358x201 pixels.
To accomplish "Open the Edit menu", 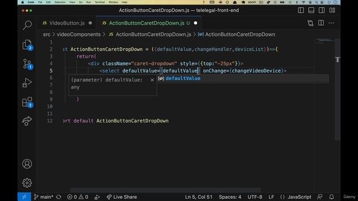I will 49,2.
